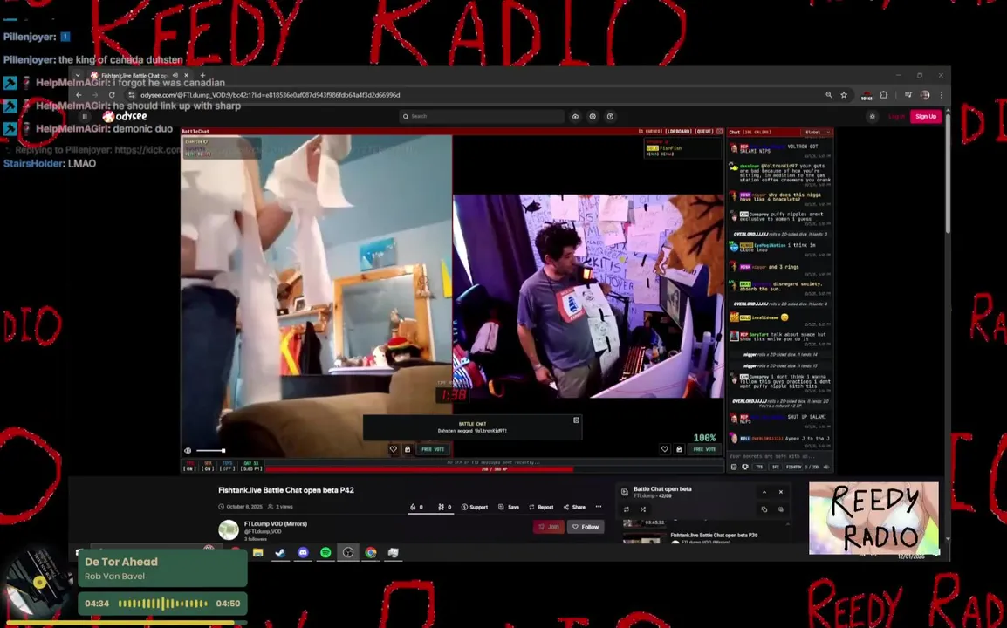Viewport: 1007px width, 628px height.
Task: Open Steam from the taskbar
Action: coord(281,552)
